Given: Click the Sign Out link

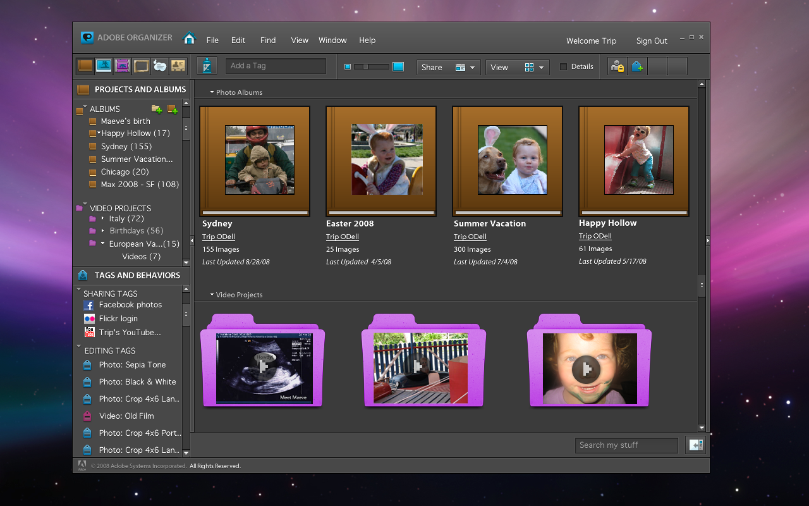Looking at the screenshot, I should (652, 40).
